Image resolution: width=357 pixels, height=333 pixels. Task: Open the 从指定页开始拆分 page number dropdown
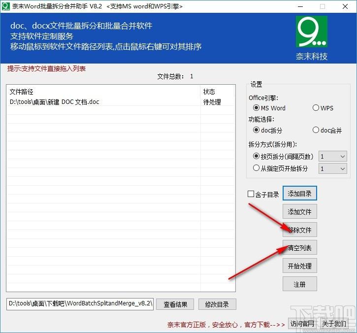tap(333, 169)
